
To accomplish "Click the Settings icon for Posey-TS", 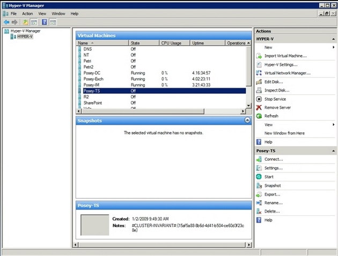I will click(x=259, y=168).
